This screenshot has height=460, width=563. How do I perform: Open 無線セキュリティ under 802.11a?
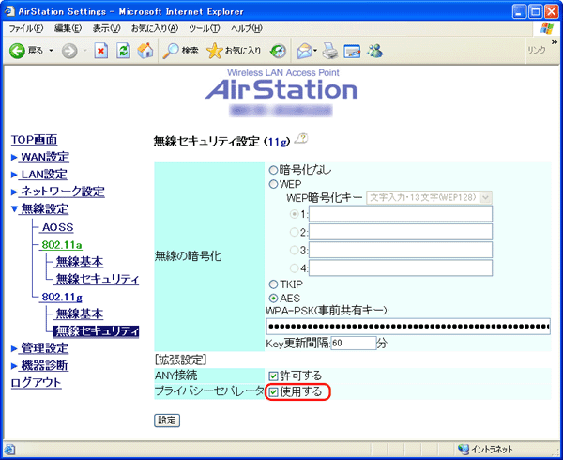pyautogui.click(x=97, y=279)
